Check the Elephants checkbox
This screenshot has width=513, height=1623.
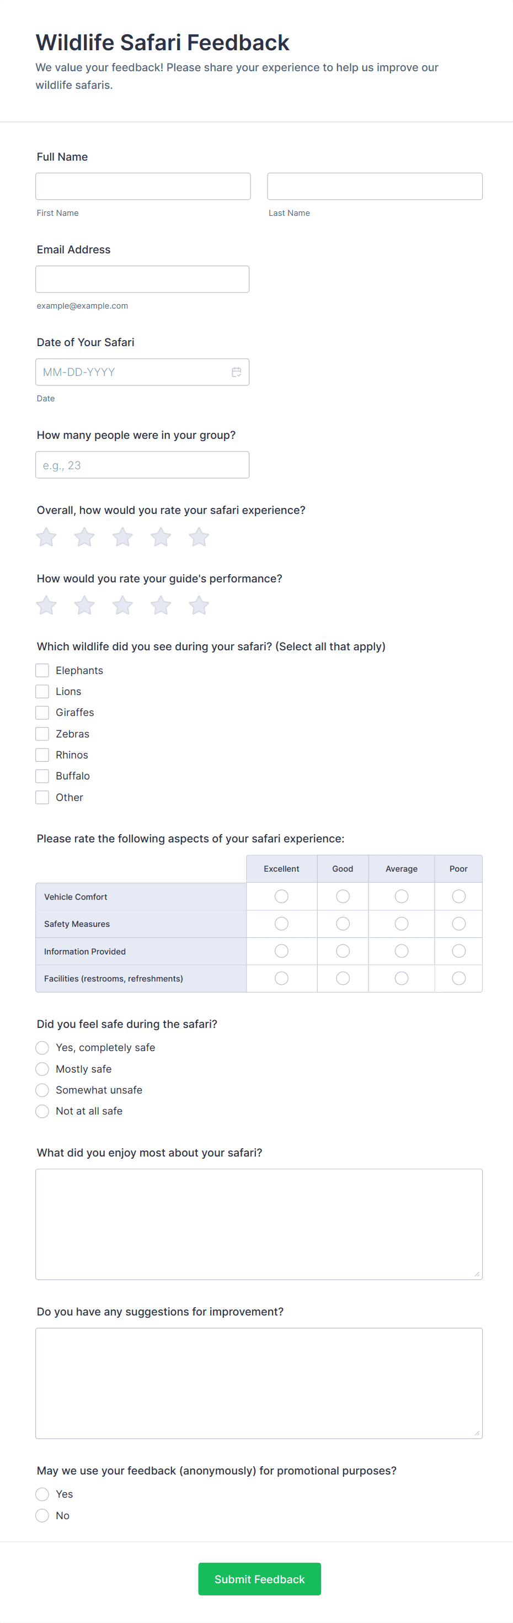(x=42, y=670)
